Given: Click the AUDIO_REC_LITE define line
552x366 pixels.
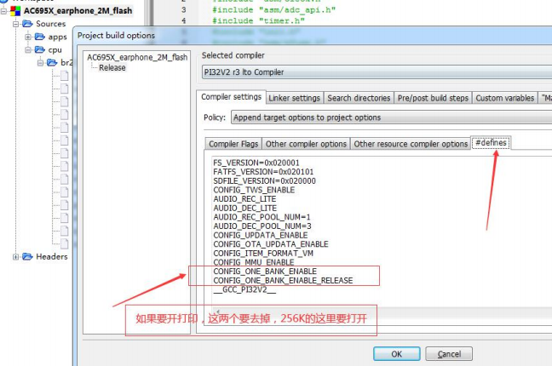Looking at the screenshot, I should pyautogui.click(x=244, y=199).
